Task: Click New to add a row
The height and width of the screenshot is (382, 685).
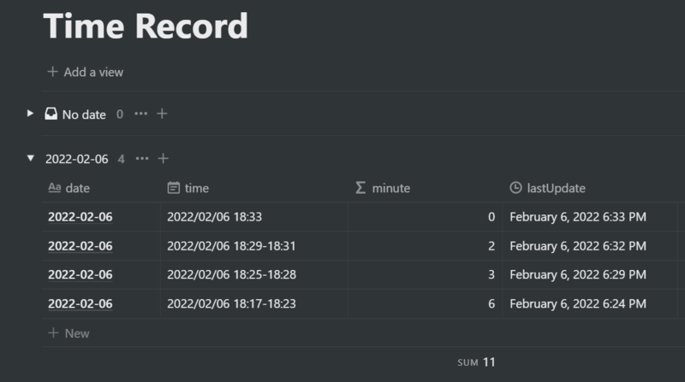Action: coord(68,333)
